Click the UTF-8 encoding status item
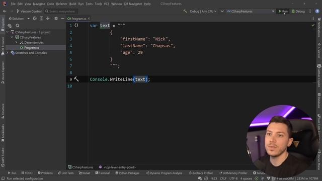This screenshot has width=322, height=181. 233,178
